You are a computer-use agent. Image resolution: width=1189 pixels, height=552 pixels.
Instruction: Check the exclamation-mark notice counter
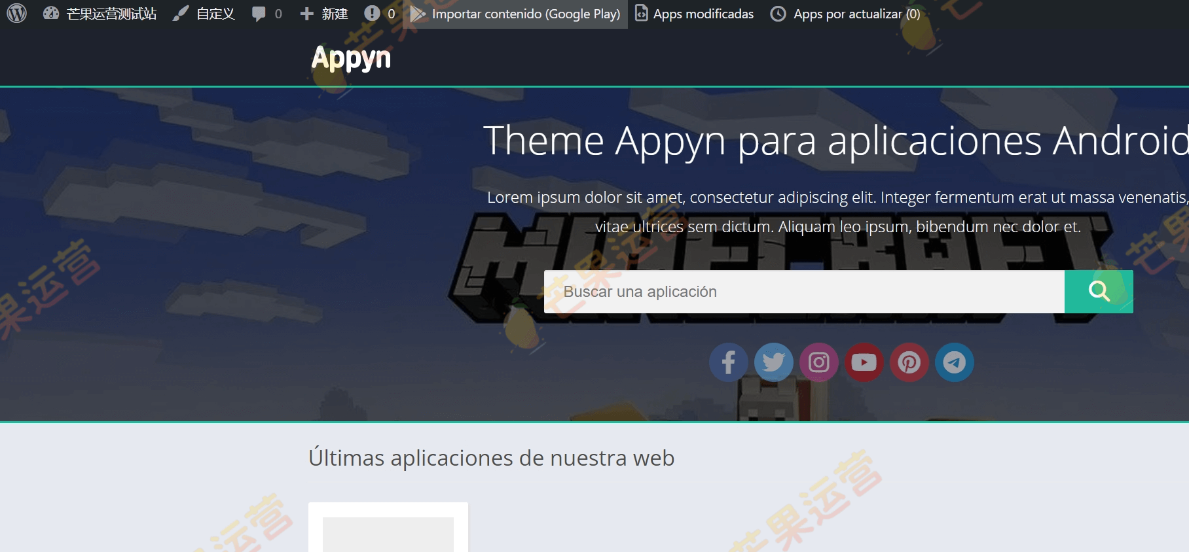click(x=380, y=14)
